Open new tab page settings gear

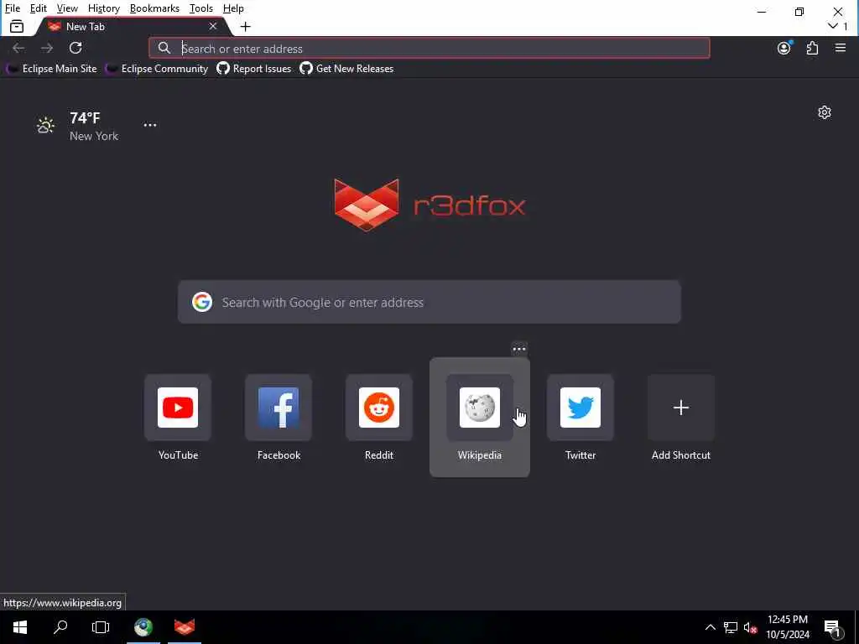click(x=825, y=112)
